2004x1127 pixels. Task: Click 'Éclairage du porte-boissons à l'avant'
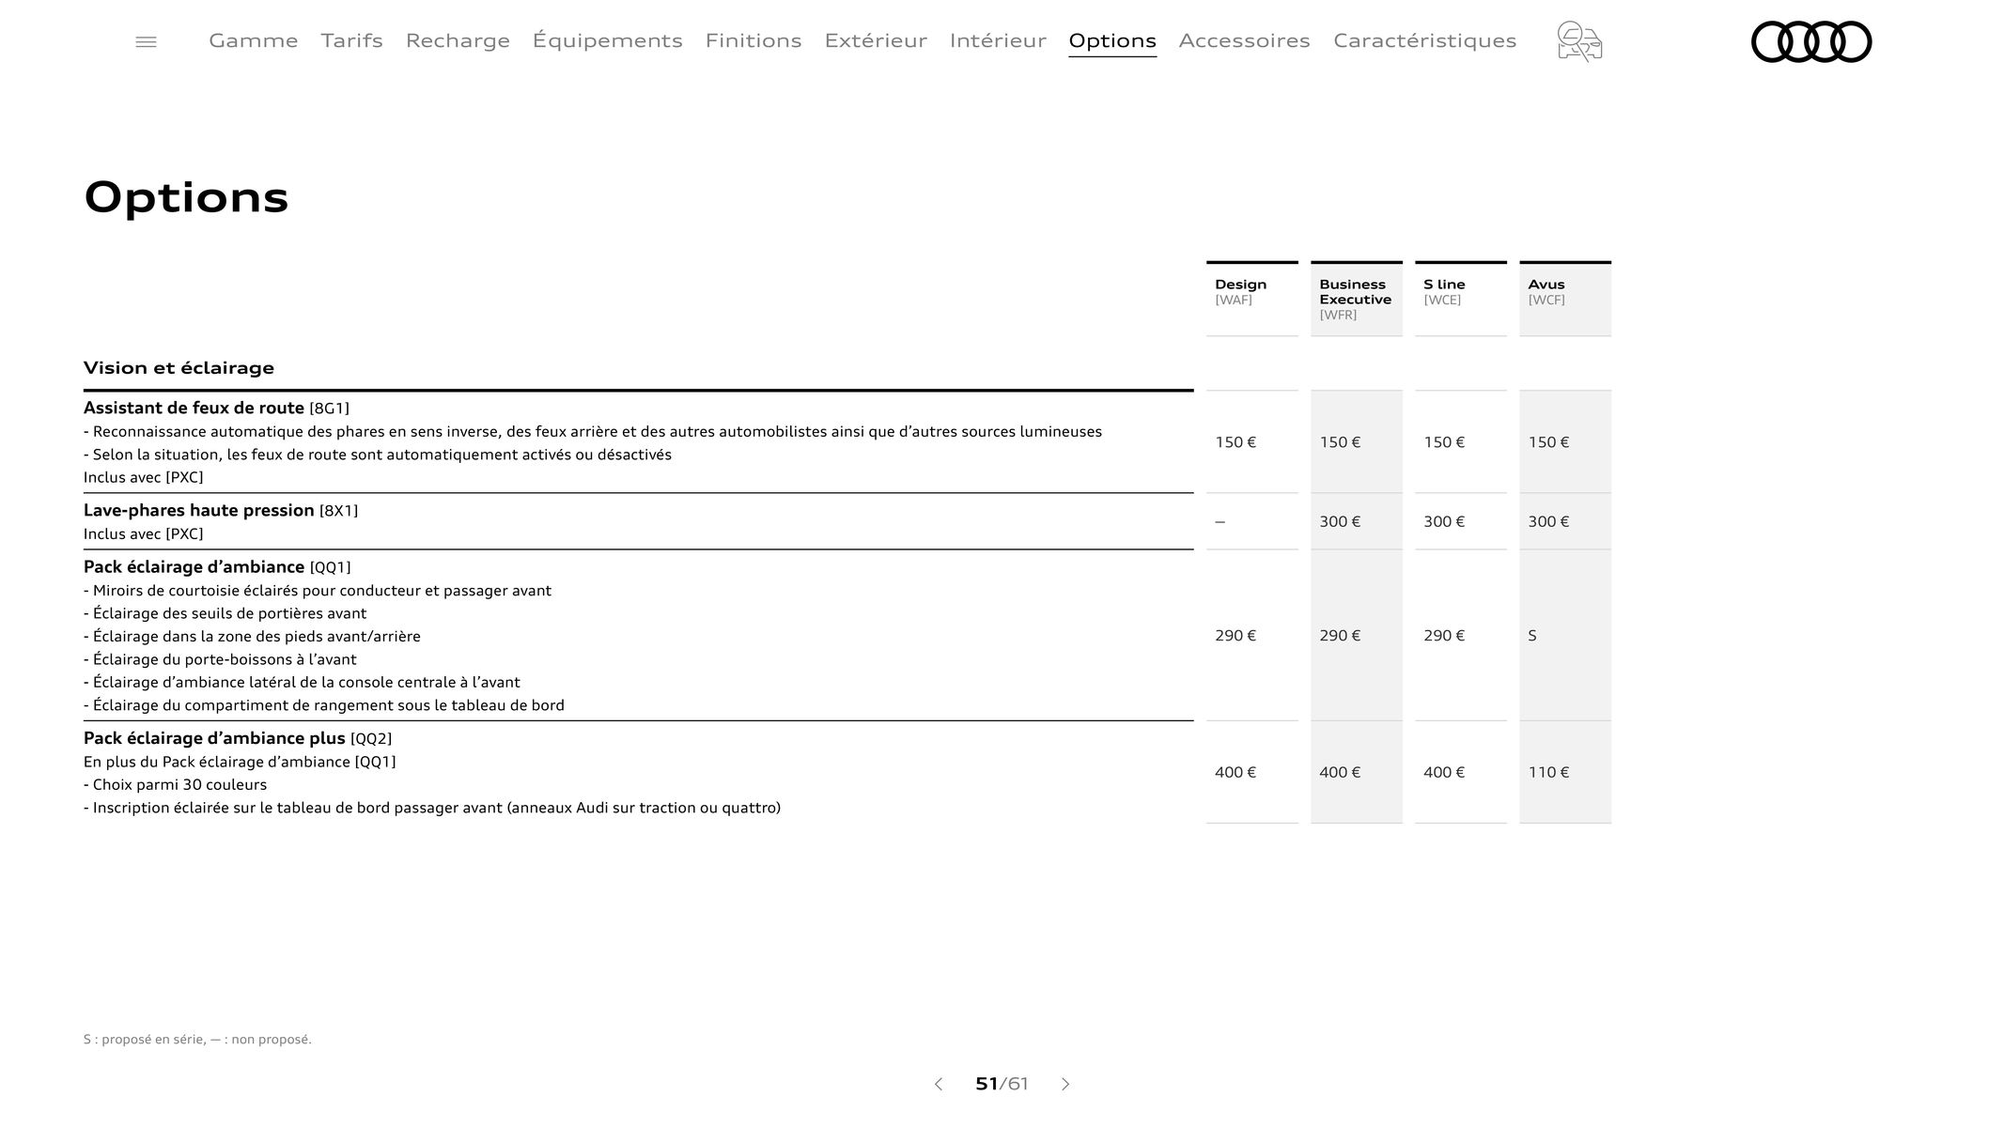[220, 659]
